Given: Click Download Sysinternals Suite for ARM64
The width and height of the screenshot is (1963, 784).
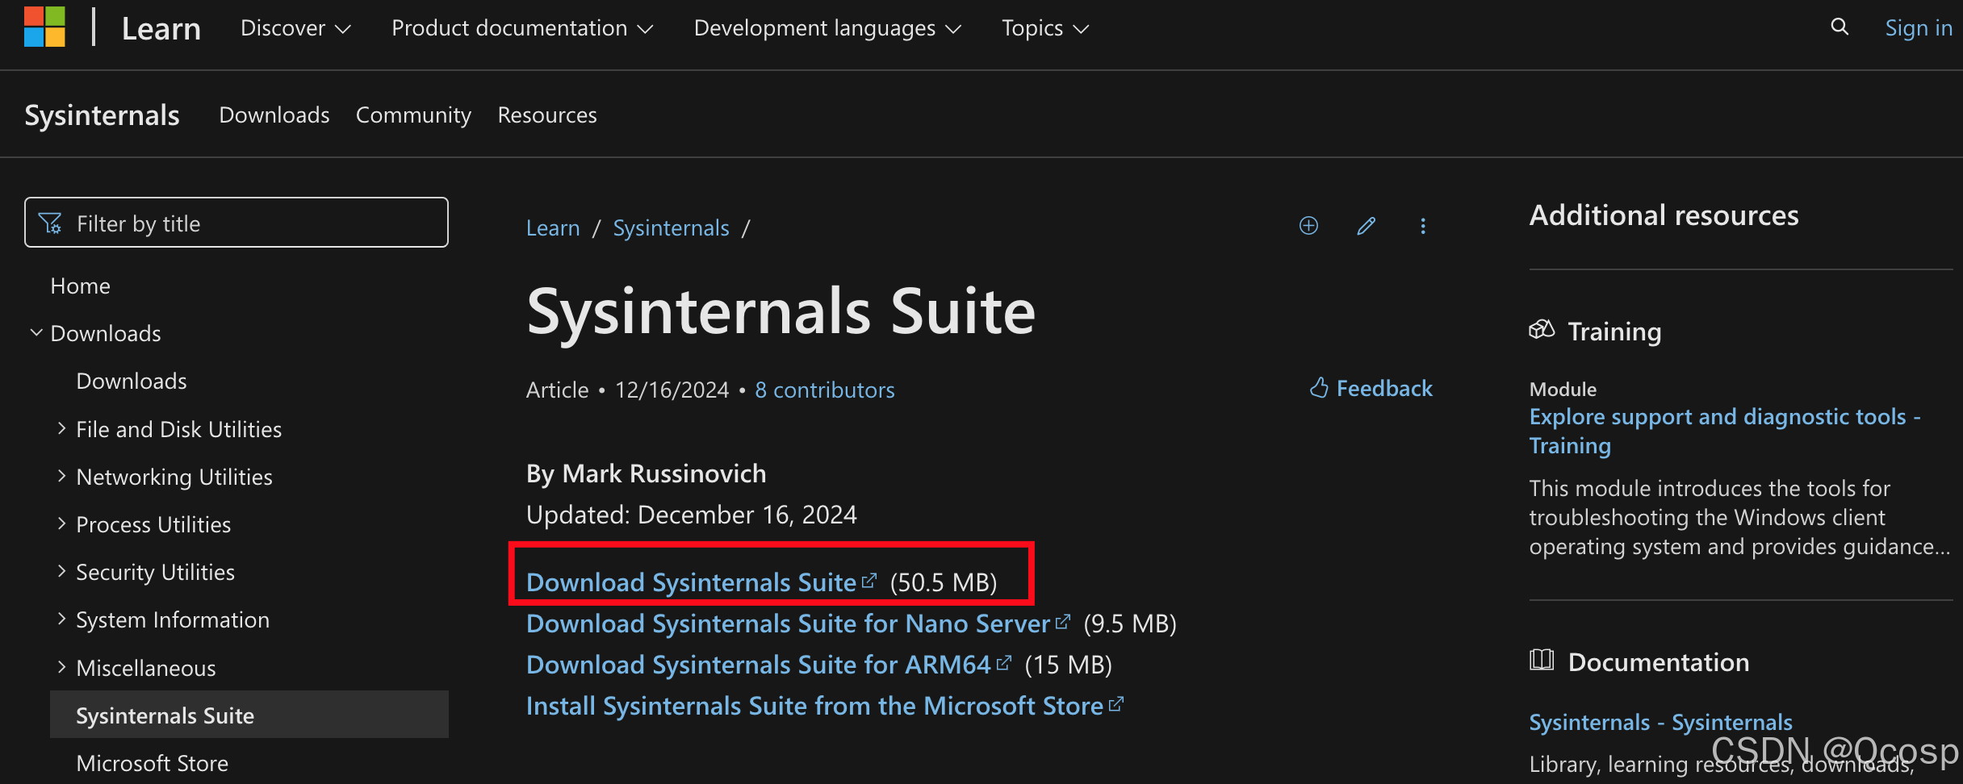Looking at the screenshot, I should tap(768, 665).
